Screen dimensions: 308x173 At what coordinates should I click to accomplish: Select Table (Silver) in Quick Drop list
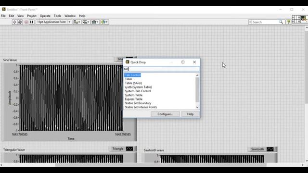tap(133, 83)
